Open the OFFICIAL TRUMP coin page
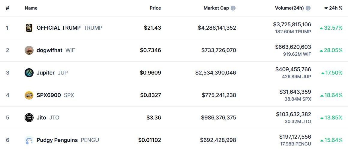Image resolution: width=348 pixels, height=150 pixels. click(58, 28)
